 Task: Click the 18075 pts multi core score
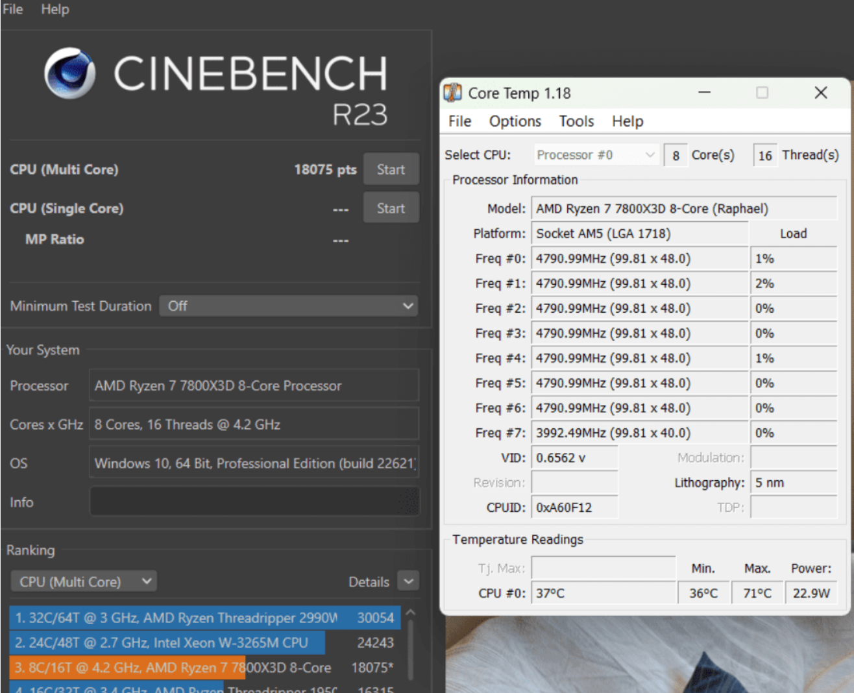coord(325,169)
